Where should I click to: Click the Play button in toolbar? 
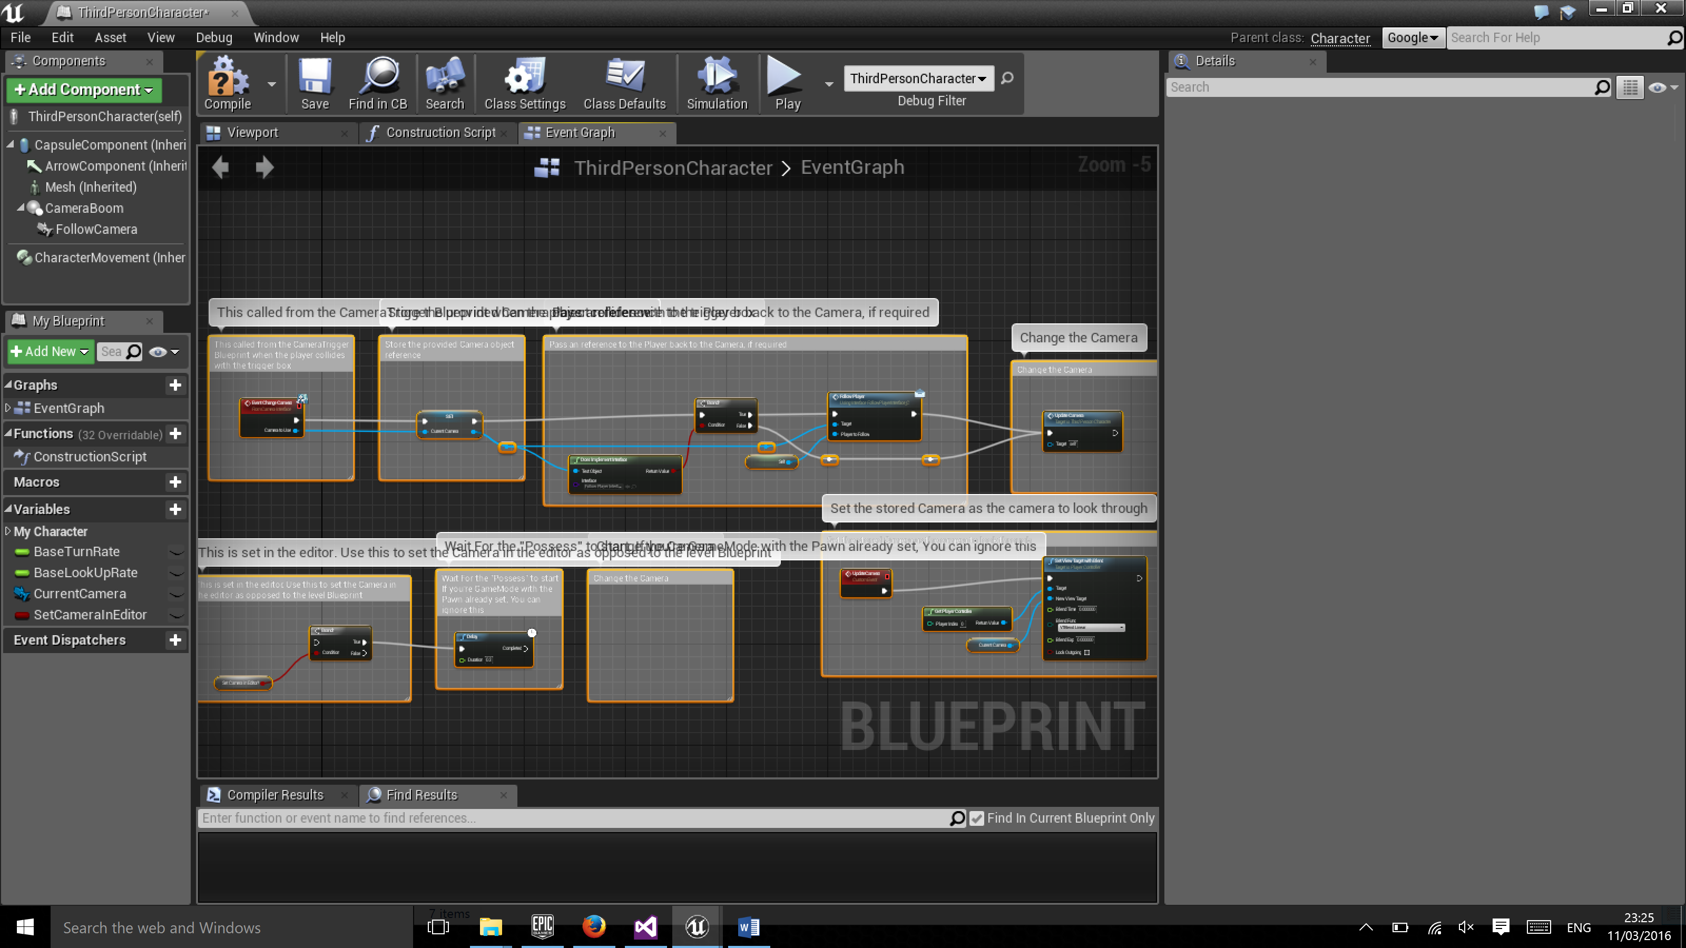coord(787,84)
